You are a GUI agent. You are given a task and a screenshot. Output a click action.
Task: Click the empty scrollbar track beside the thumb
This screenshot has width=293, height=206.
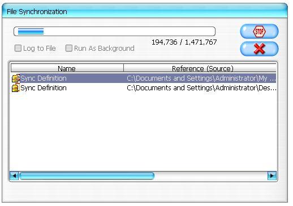211,176
